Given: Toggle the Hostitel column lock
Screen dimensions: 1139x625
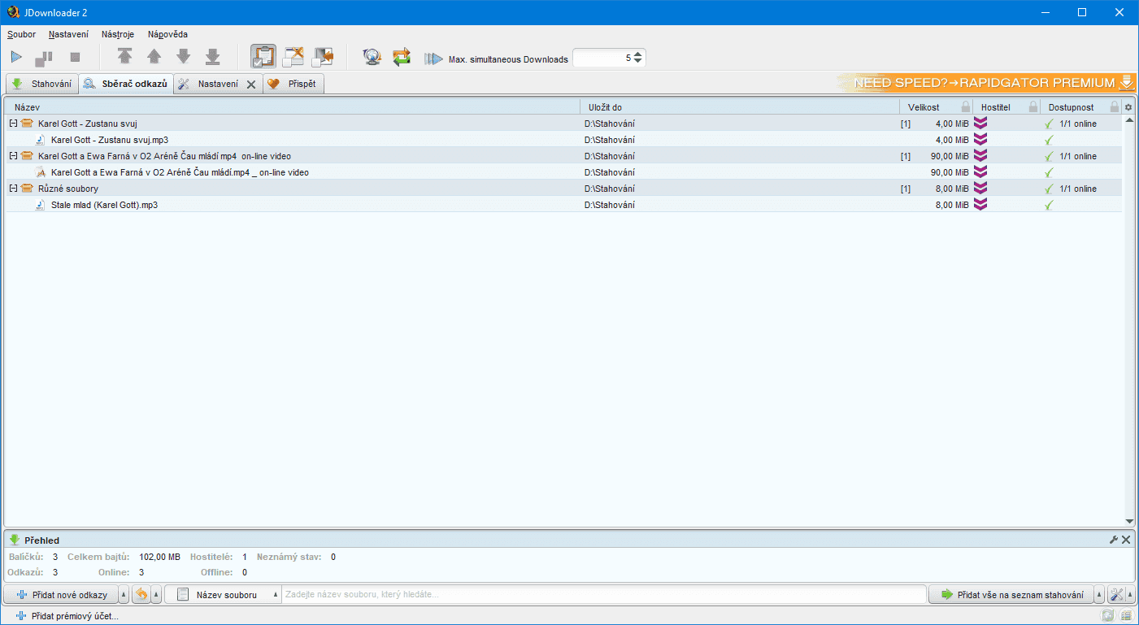Looking at the screenshot, I should [1033, 107].
